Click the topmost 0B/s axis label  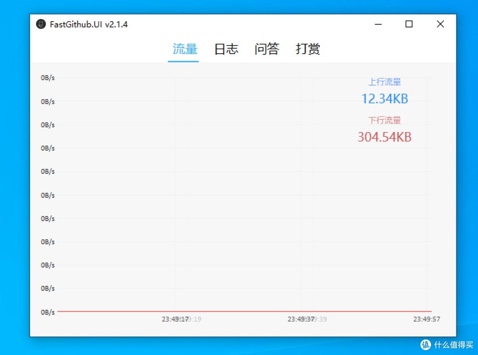(47, 77)
